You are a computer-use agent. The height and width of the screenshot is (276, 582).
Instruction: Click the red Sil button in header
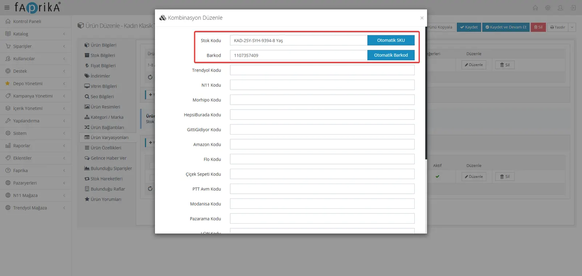pyautogui.click(x=538, y=27)
